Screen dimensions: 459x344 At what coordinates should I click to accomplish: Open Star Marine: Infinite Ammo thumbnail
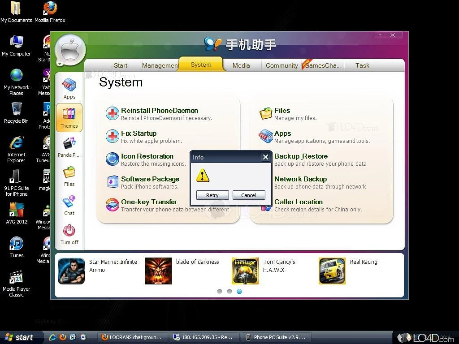coord(71,271)
